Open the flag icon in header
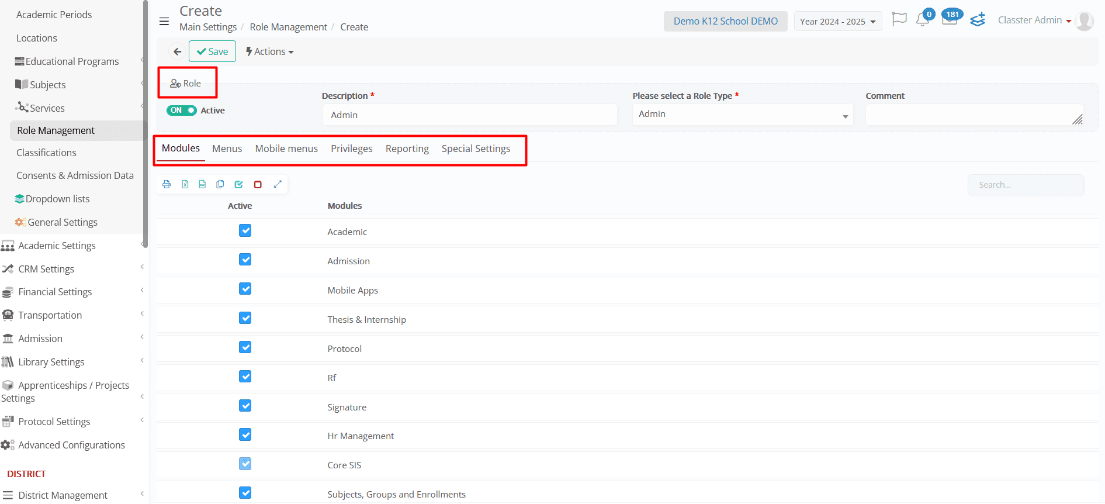 [x=899, y=19]
